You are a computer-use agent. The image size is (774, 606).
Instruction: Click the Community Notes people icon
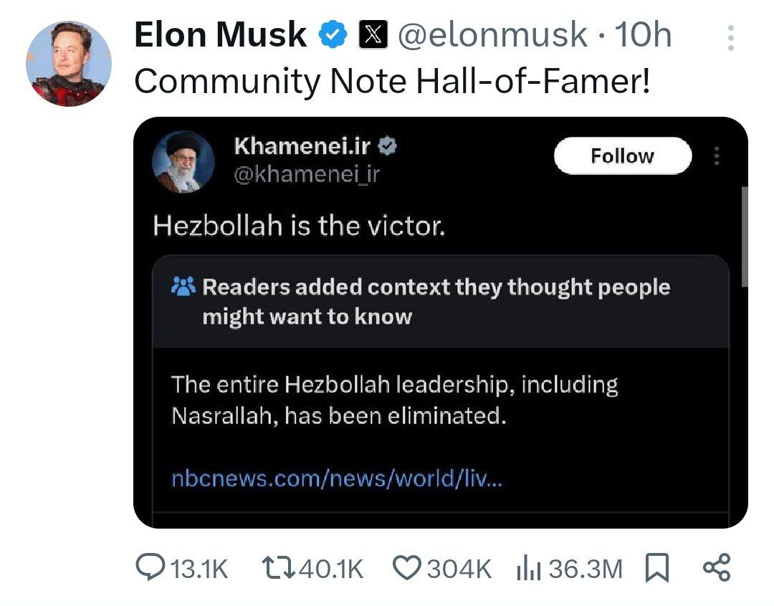pos(184,287)
